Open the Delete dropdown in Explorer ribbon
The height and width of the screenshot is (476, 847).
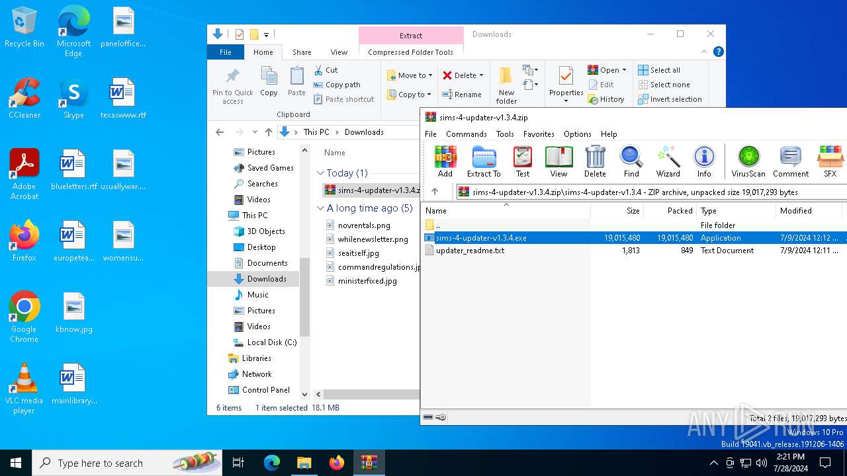click(463, 75)
